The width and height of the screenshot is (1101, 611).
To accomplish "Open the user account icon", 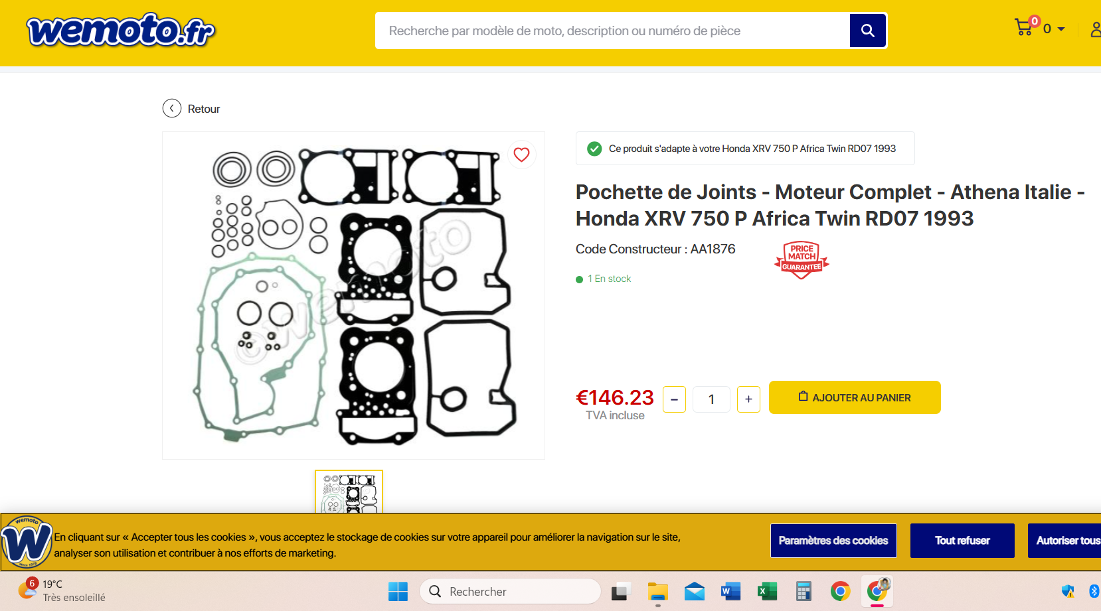I will (x=1096, y=29).
